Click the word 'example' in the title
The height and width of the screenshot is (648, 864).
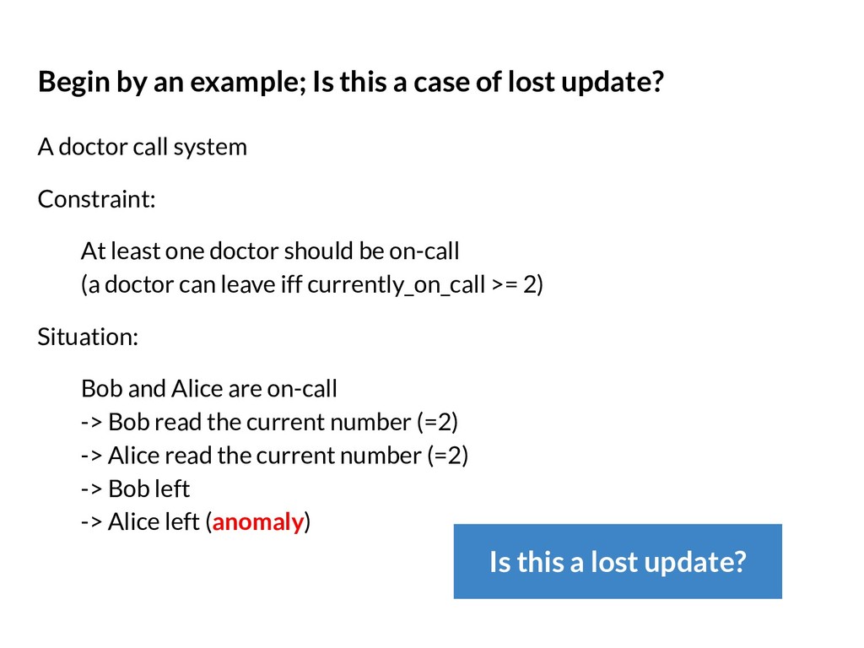246,82
